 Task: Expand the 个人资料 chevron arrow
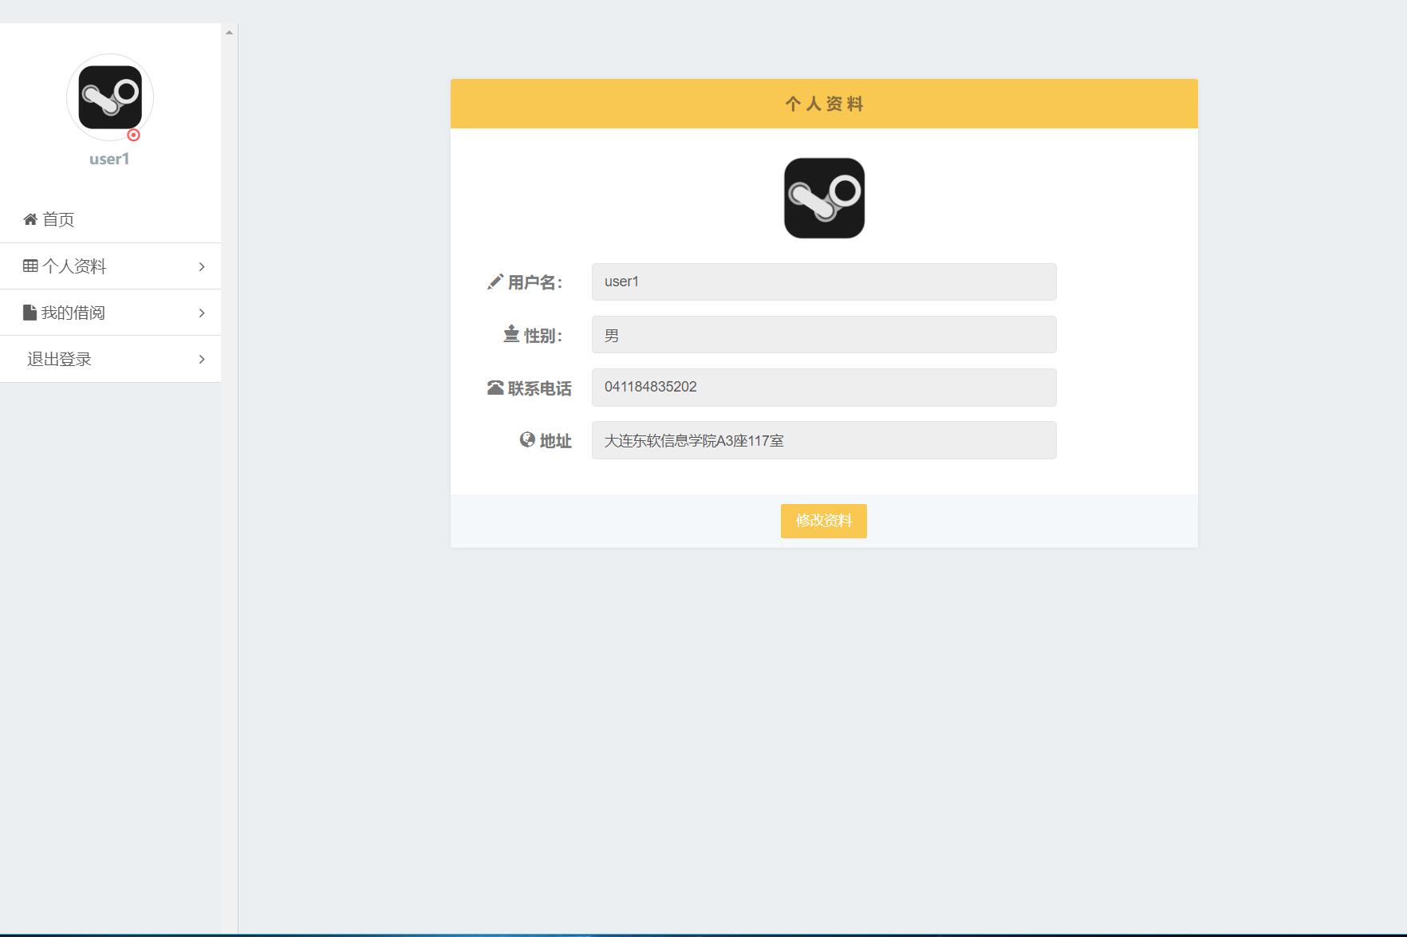(x=202, y=266)
